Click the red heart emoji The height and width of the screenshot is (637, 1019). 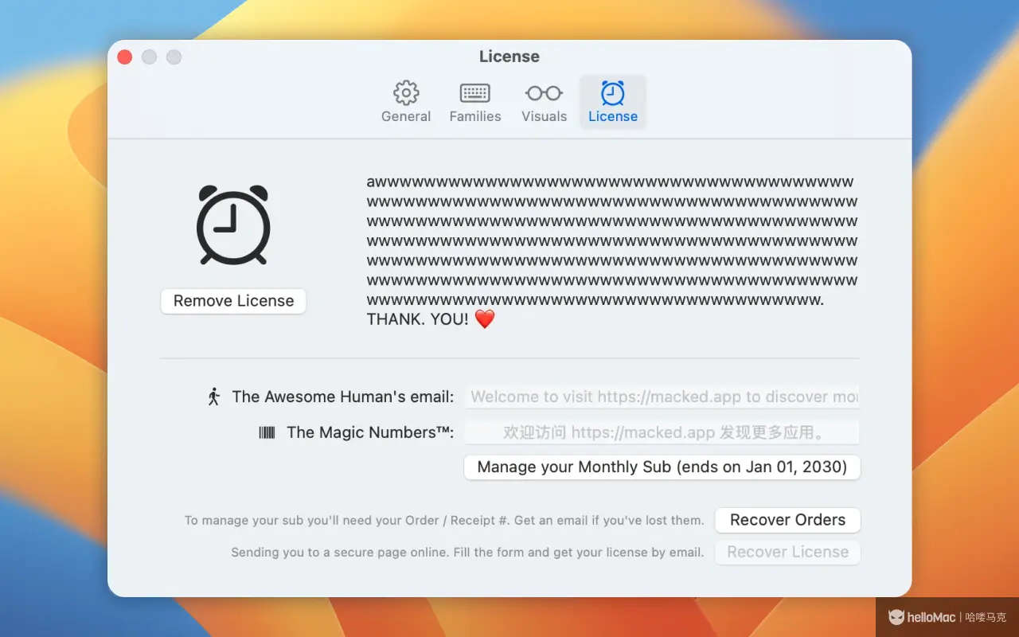[x=485, y=319]
